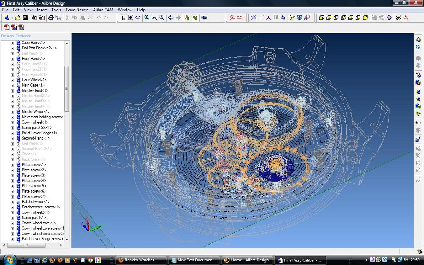
Task: Expand the Main Case tree node
Action: (12, 85)
